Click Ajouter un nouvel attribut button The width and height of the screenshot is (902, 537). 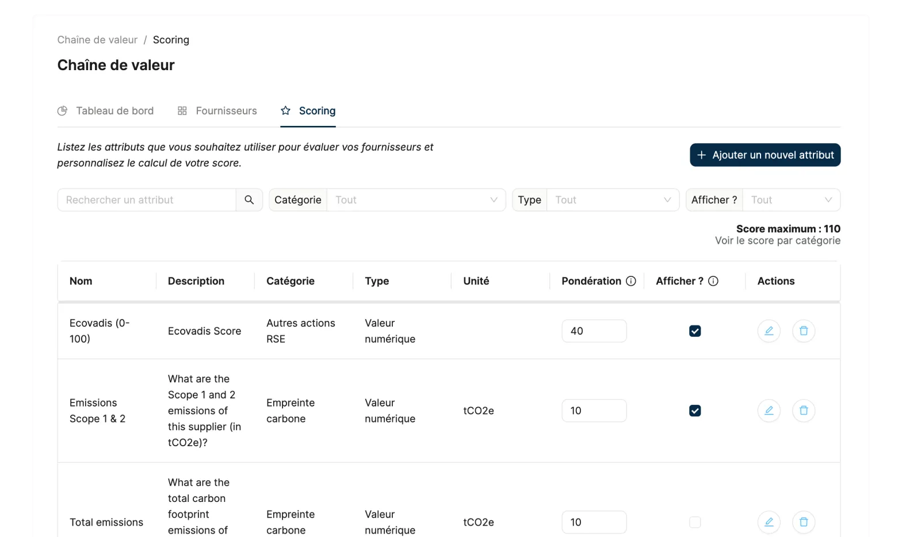click(765, 155)
